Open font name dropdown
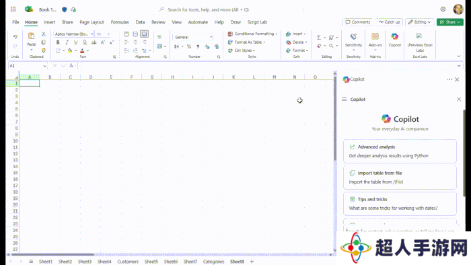Screen dimensions: 471x265 point(92,34)
